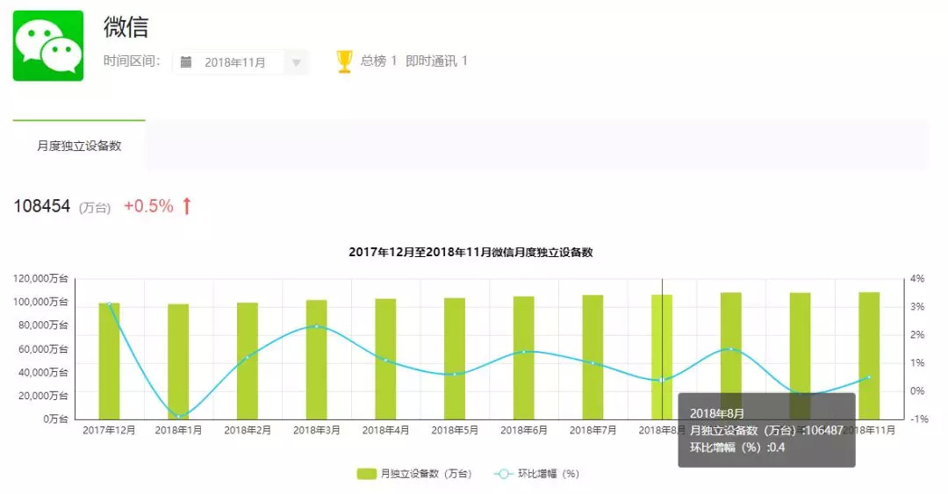Click the 2018年6月 bar

(x=523, y=358)
